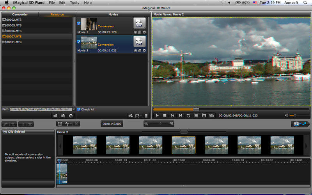
Task: Click the resource Path text field
Action: (x=41, y=109)
